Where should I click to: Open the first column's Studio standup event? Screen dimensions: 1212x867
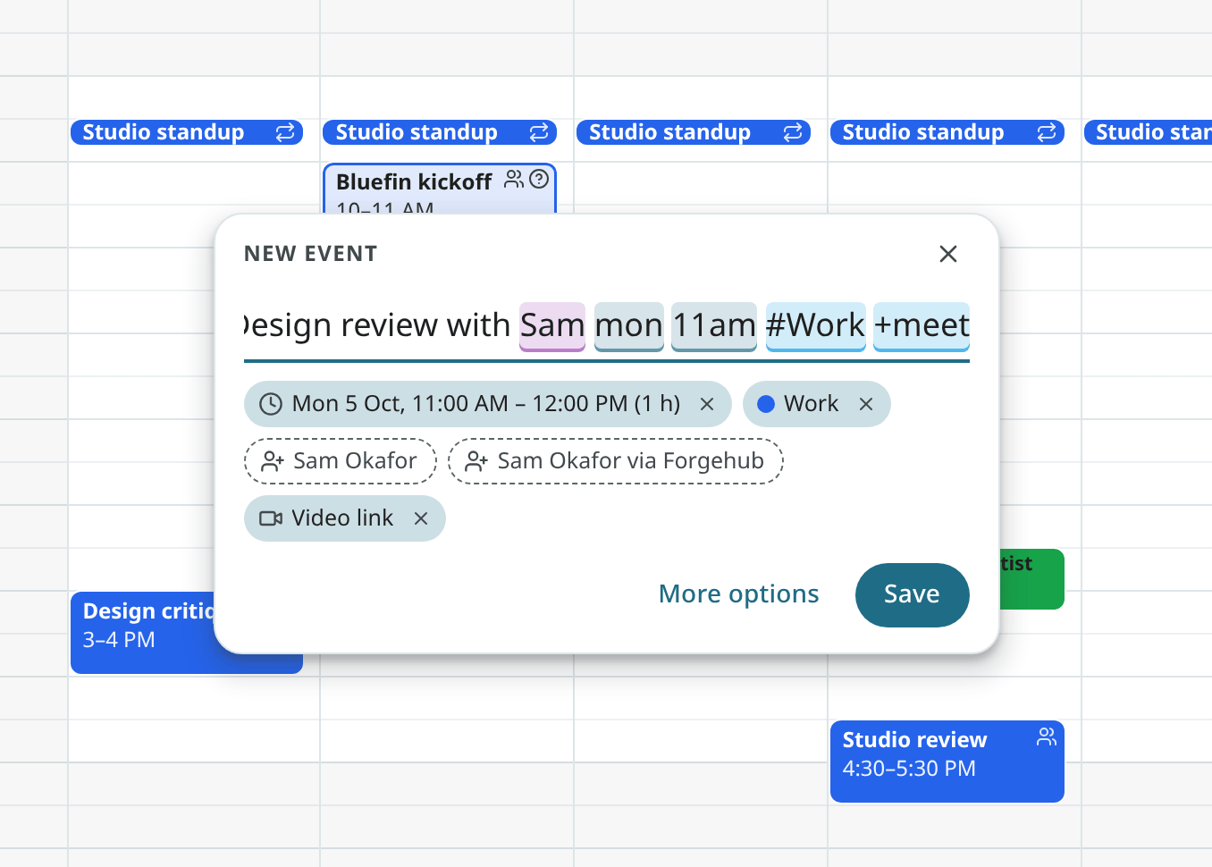pyautogui.click(x=187, y=132)
